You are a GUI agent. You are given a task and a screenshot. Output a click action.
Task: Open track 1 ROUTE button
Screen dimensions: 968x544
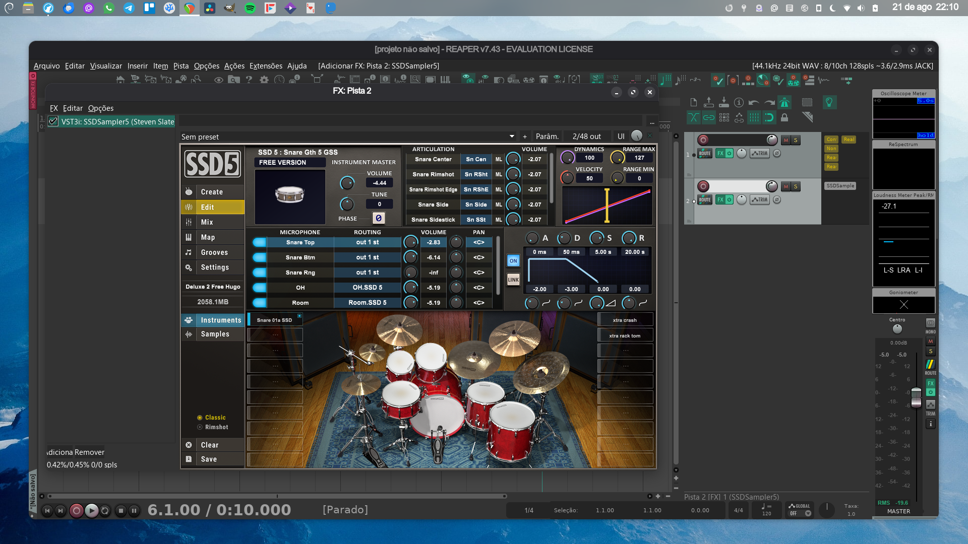click(x=705, y=153)
